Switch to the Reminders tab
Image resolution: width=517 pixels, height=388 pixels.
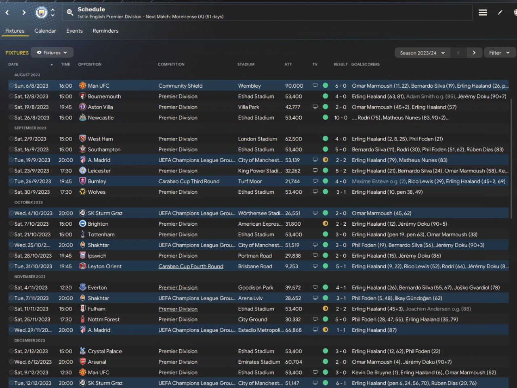(106, 31)
